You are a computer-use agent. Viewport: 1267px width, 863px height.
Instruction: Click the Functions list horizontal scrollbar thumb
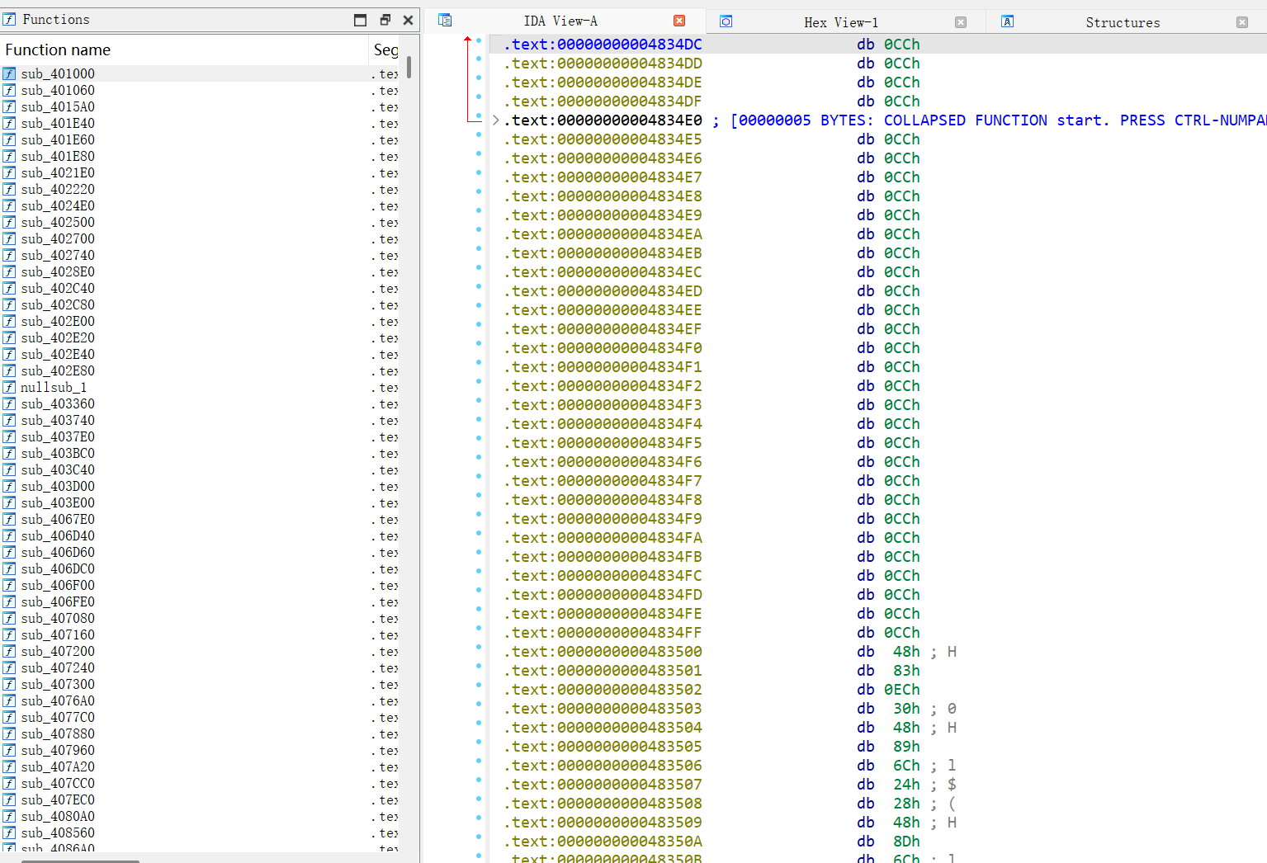coord(80,861)
